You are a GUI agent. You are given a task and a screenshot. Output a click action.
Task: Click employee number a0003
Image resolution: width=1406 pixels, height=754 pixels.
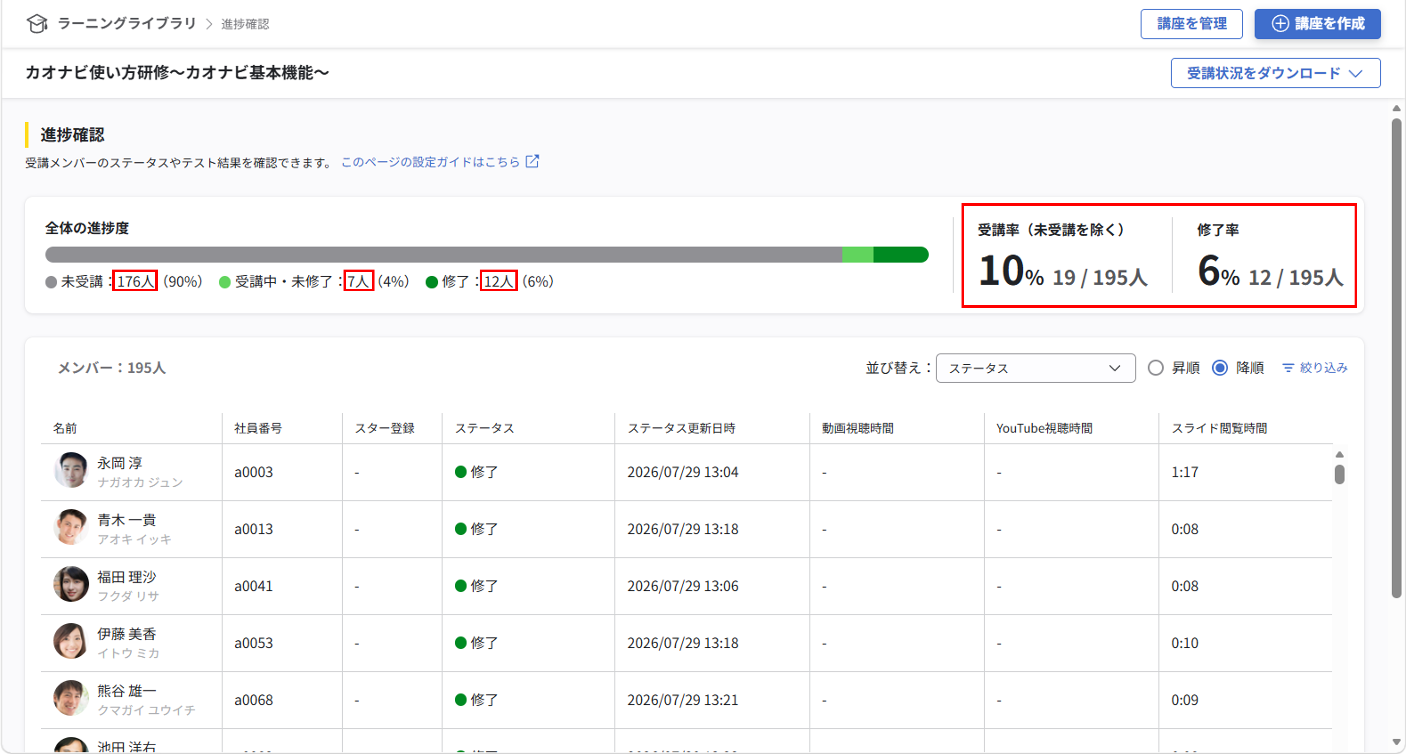(253, 472)
